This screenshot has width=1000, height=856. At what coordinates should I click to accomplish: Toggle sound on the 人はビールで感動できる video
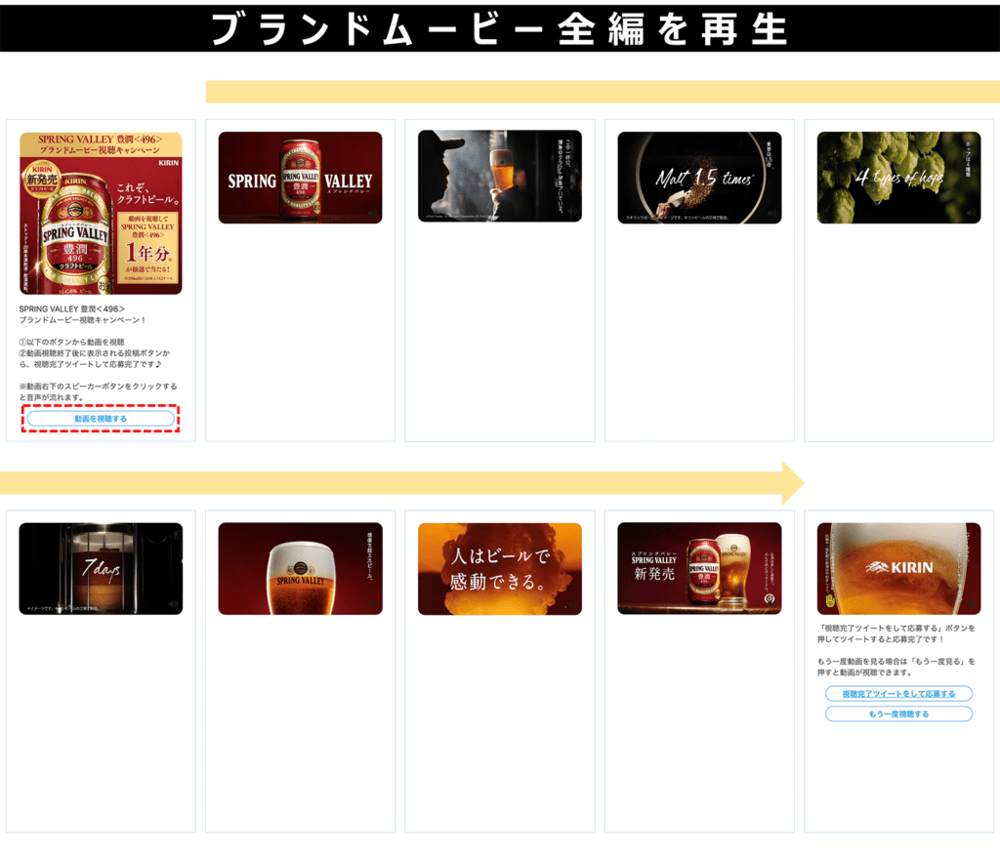point(572,603)
